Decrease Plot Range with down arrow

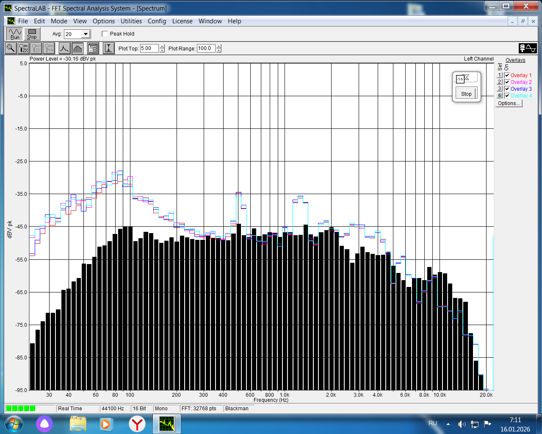(x=219, y=50)
